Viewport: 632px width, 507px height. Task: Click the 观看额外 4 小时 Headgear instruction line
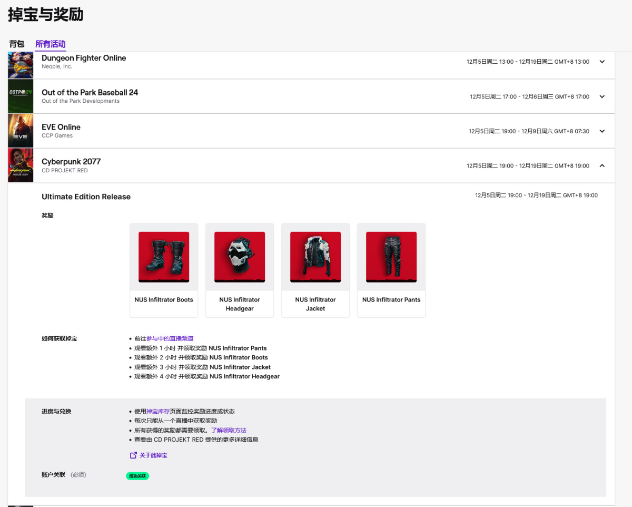(x=207, y=376)
